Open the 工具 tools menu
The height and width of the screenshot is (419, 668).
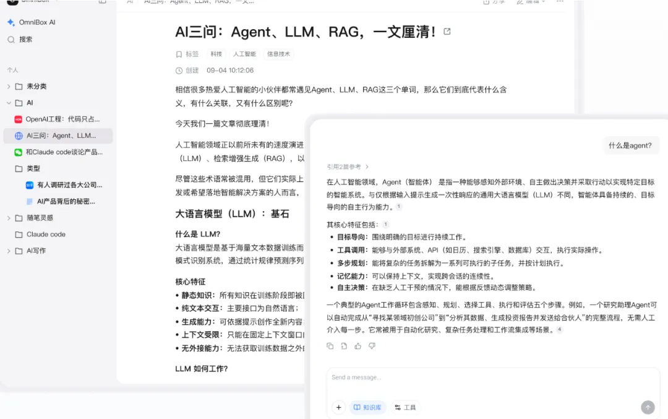pyautogui.click(x=405, y=407)
